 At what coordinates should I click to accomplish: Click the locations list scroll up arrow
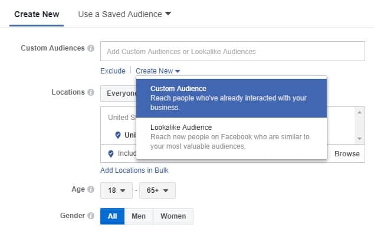pos(359,112)
